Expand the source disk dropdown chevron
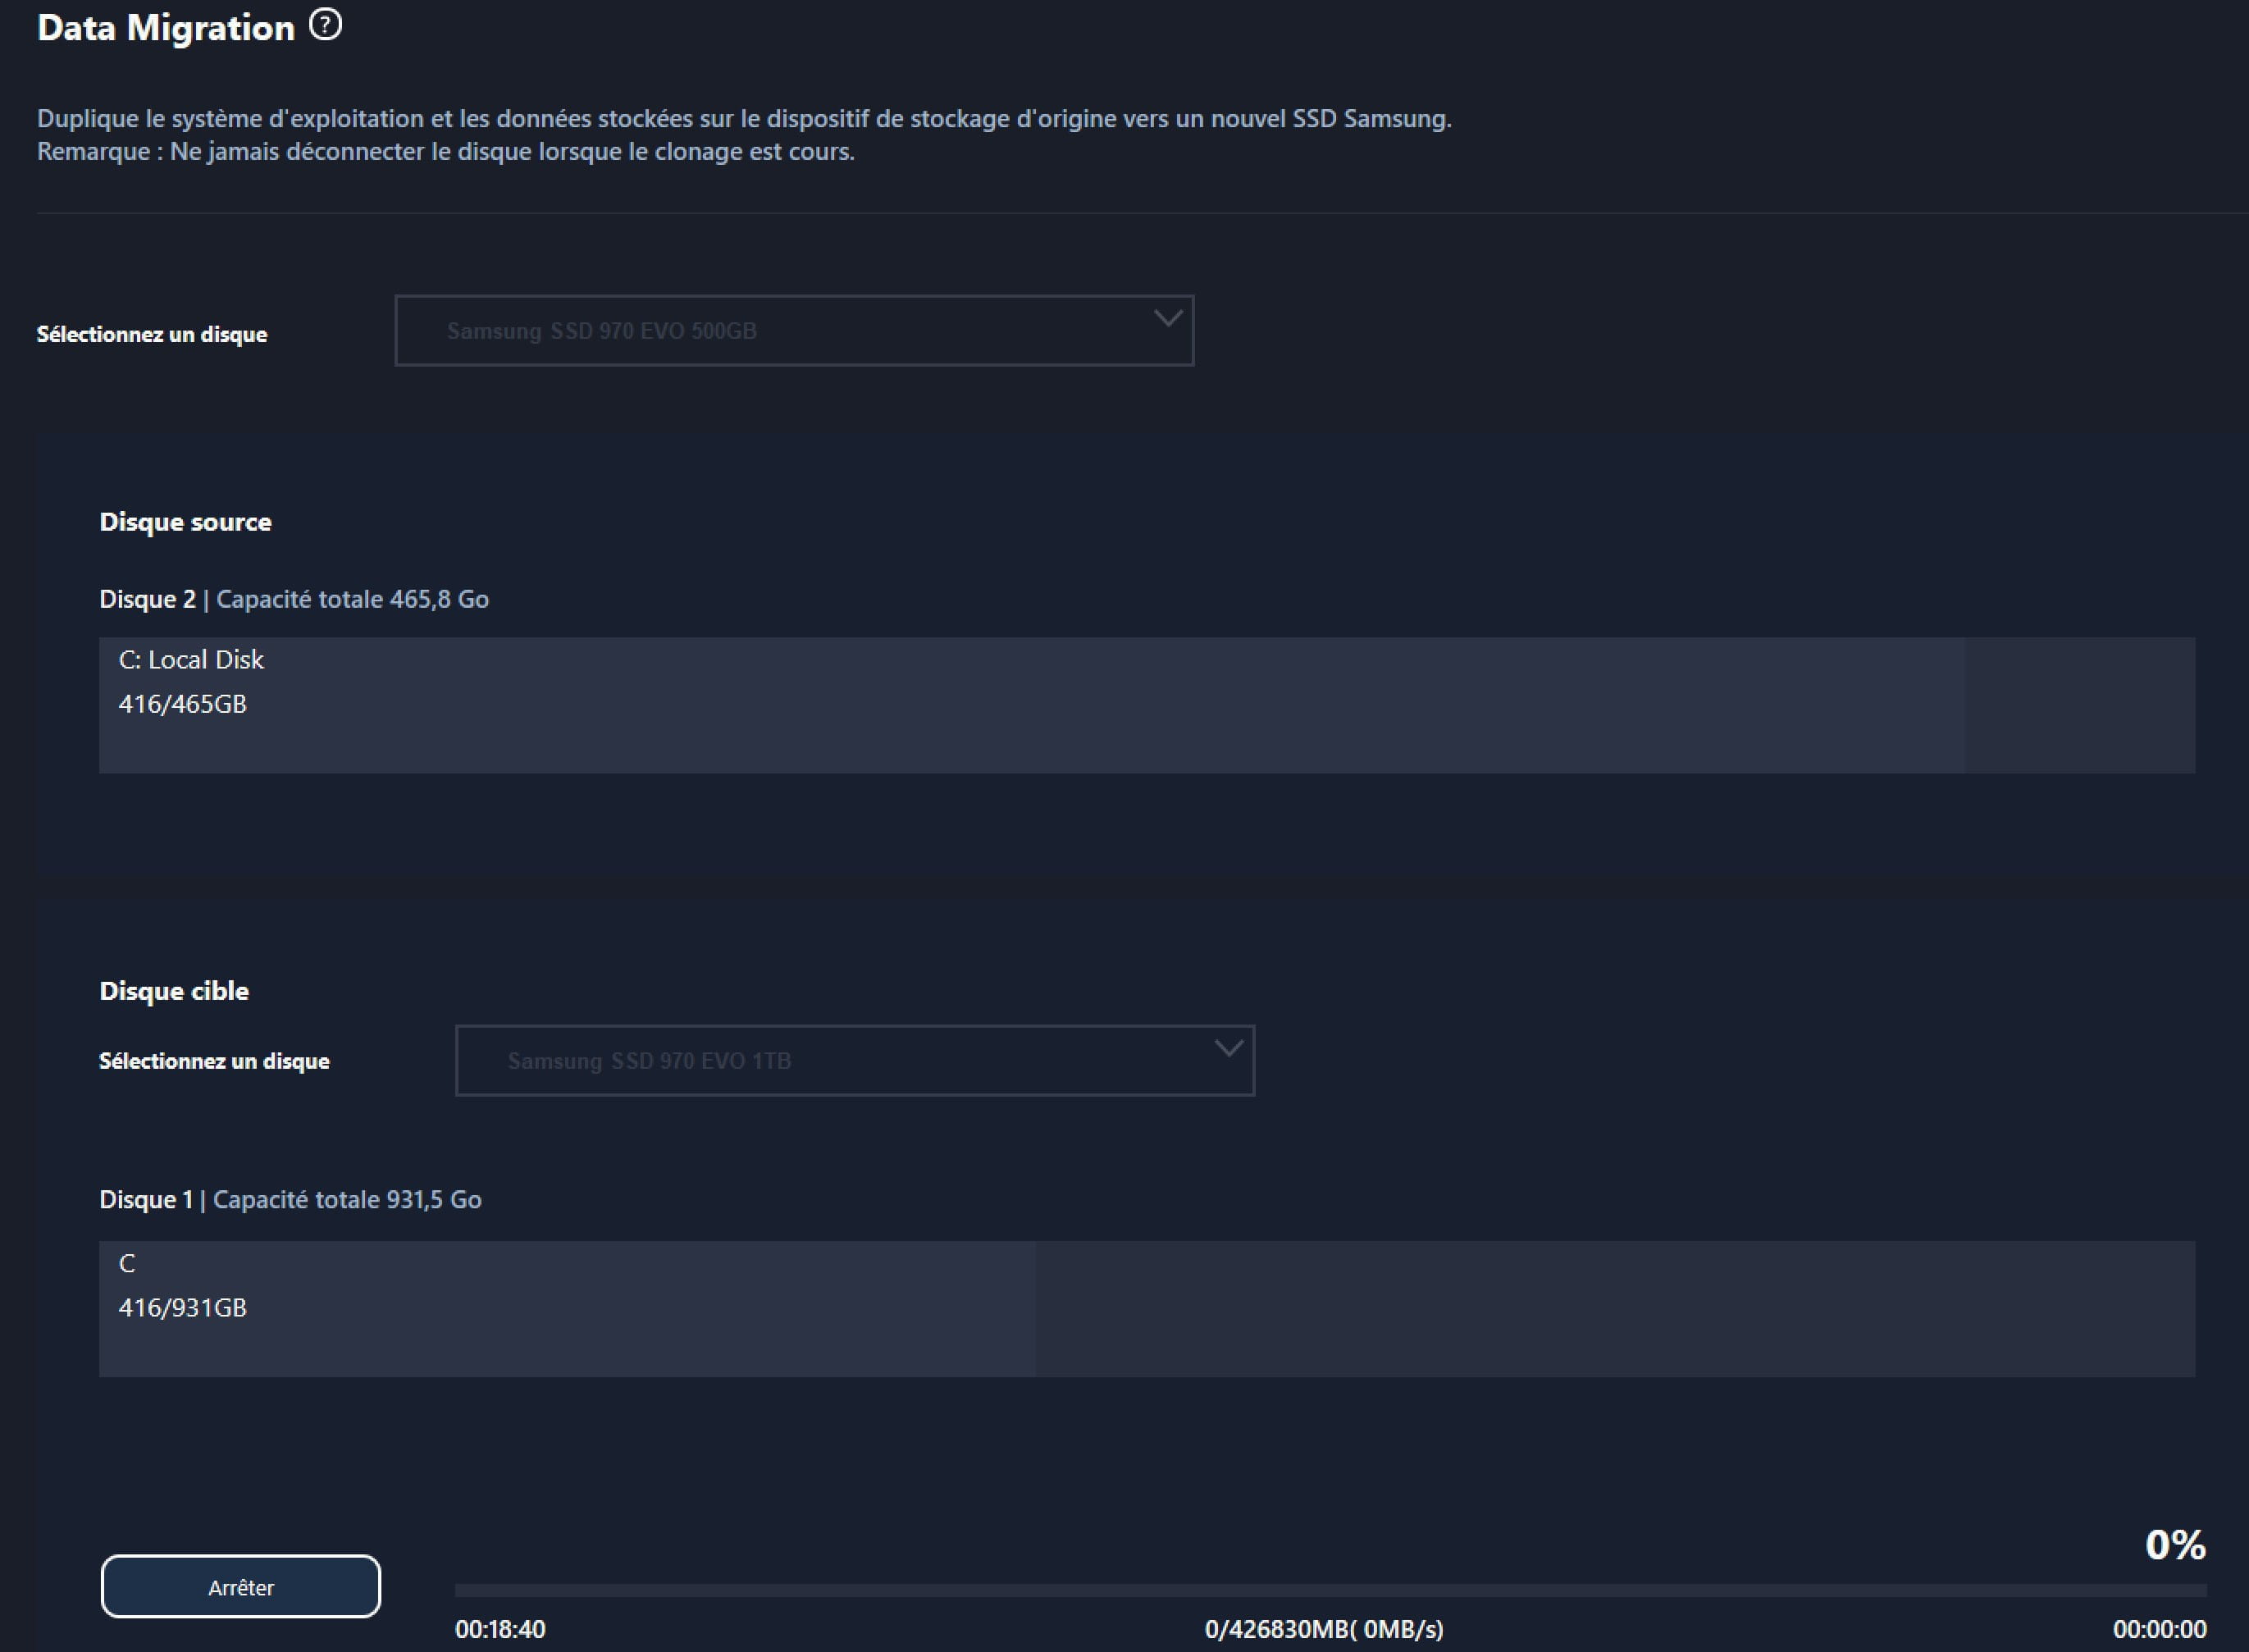Image resolution: width=2249 pixels, height=1652 pixels. pos(1167,318)
